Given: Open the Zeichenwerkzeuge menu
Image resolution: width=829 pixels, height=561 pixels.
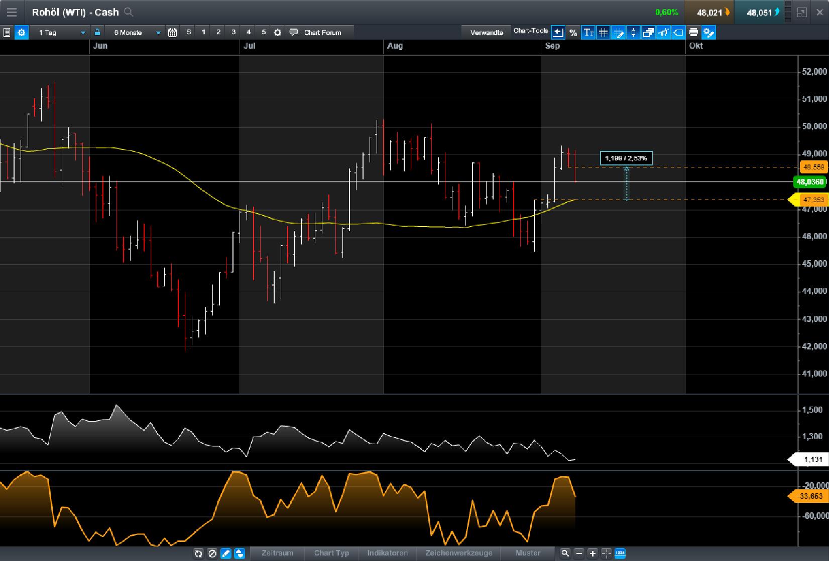Looking at the screenshot, I should point(458,553).
